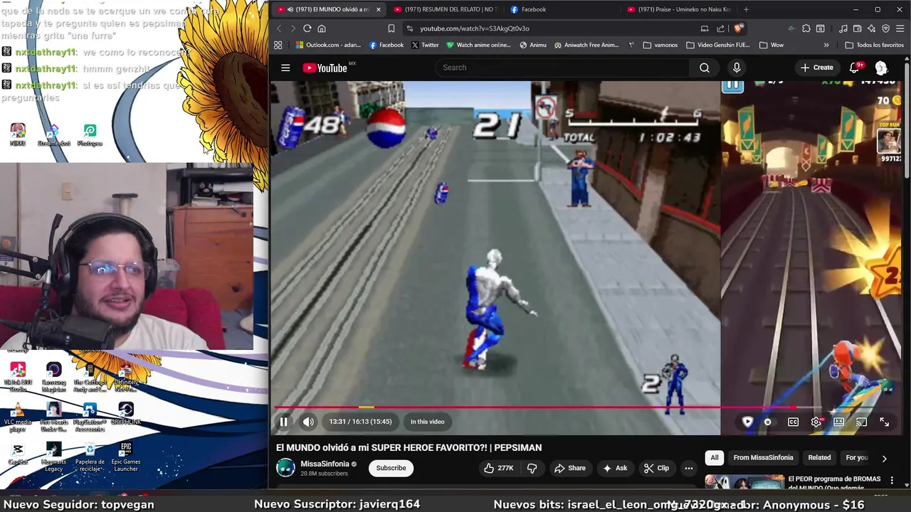
Task: Click the Share button
Action: pyautogui.click(x=570, y=468)
